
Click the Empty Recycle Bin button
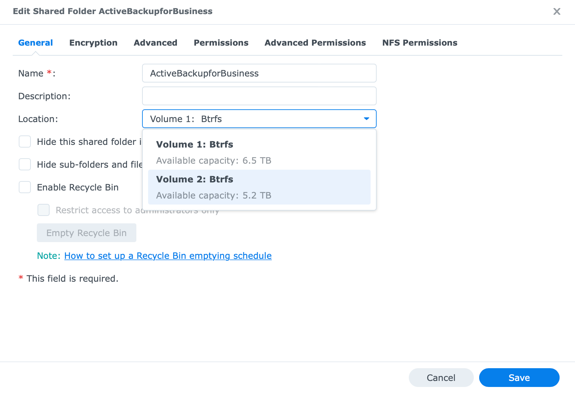pyautogui.click(x=86, y=233)
